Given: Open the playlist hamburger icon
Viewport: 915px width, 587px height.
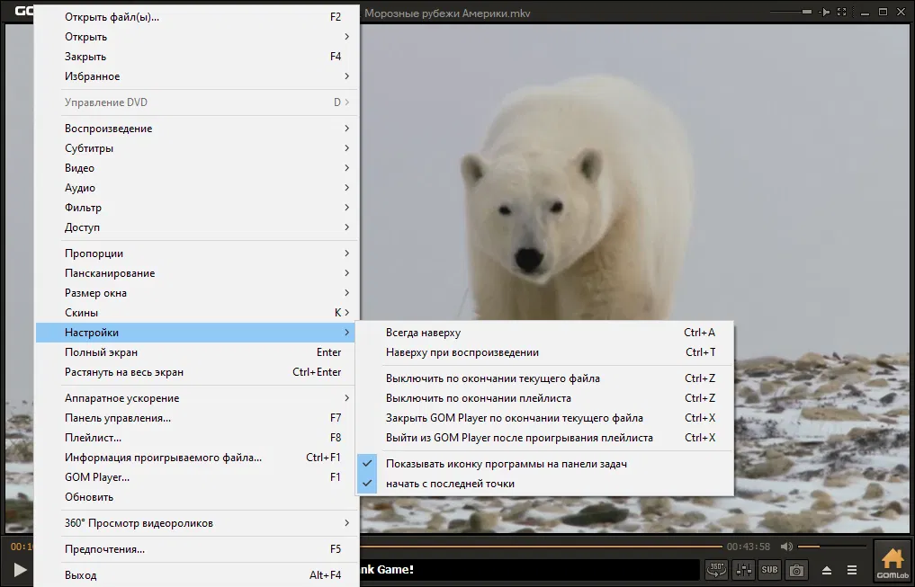Looking at the screenshot, I should tap(852, 570).
